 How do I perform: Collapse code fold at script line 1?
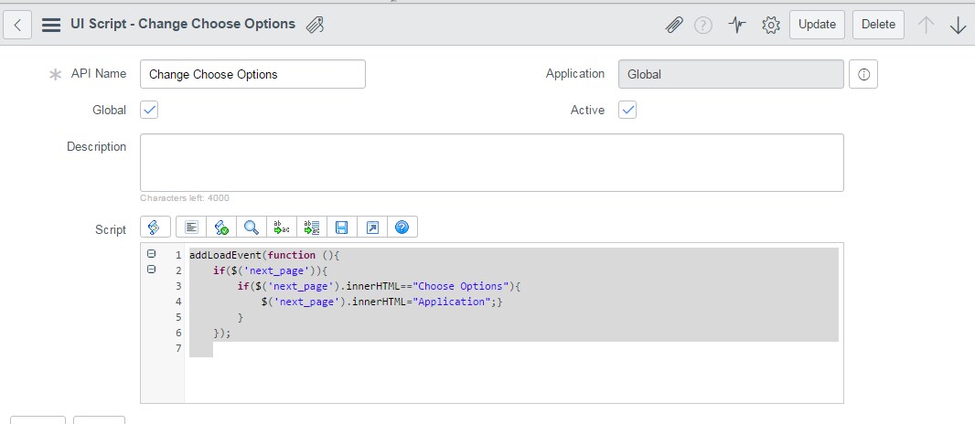pos(151,254)
